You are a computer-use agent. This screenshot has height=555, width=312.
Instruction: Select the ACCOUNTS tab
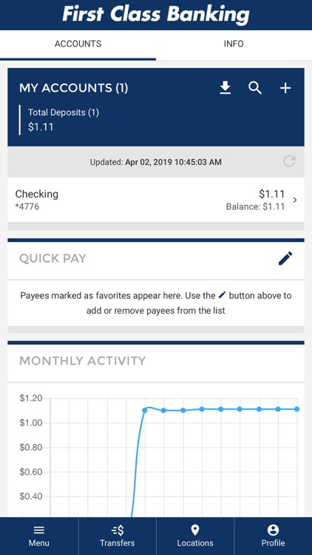78,44
